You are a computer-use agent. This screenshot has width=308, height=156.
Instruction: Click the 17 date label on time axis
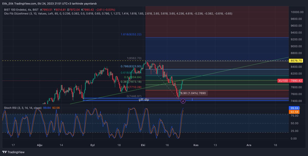[x=13, y=145]
